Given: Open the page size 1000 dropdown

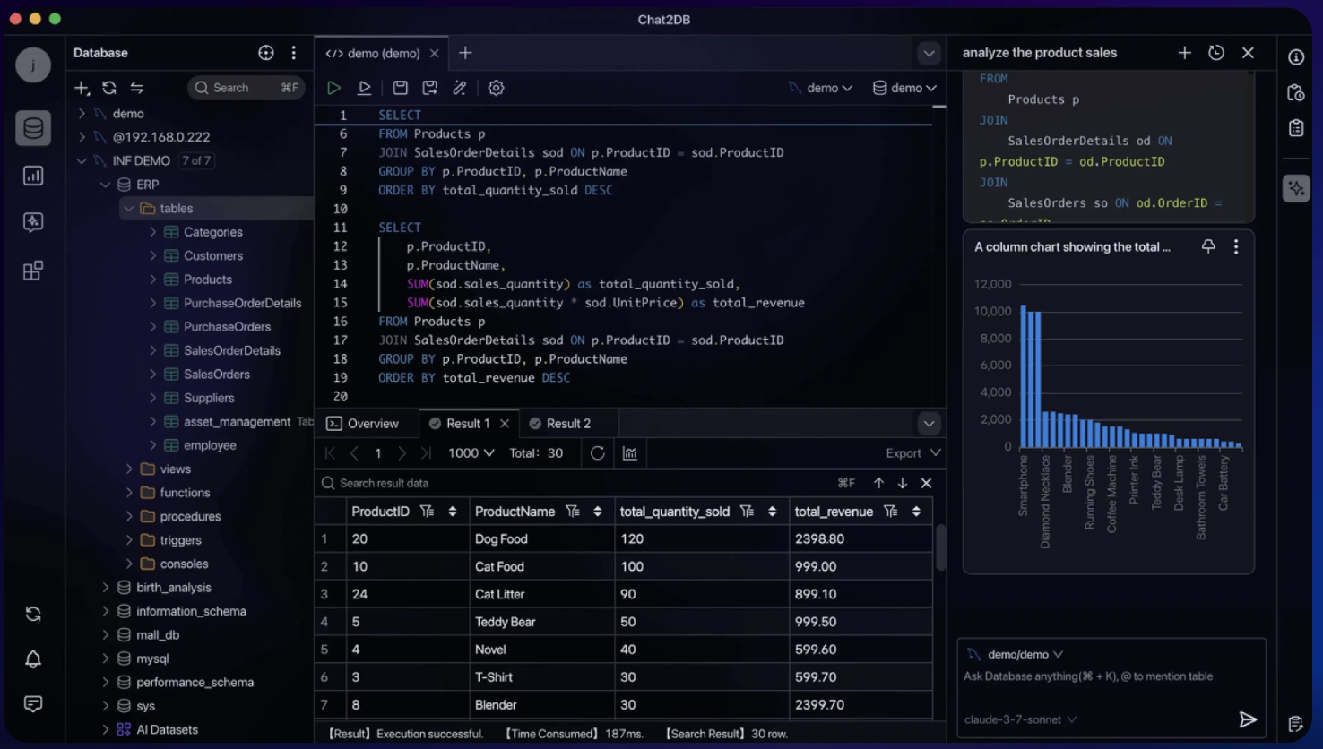Looking at the screenshot, I should pos(471,453).
